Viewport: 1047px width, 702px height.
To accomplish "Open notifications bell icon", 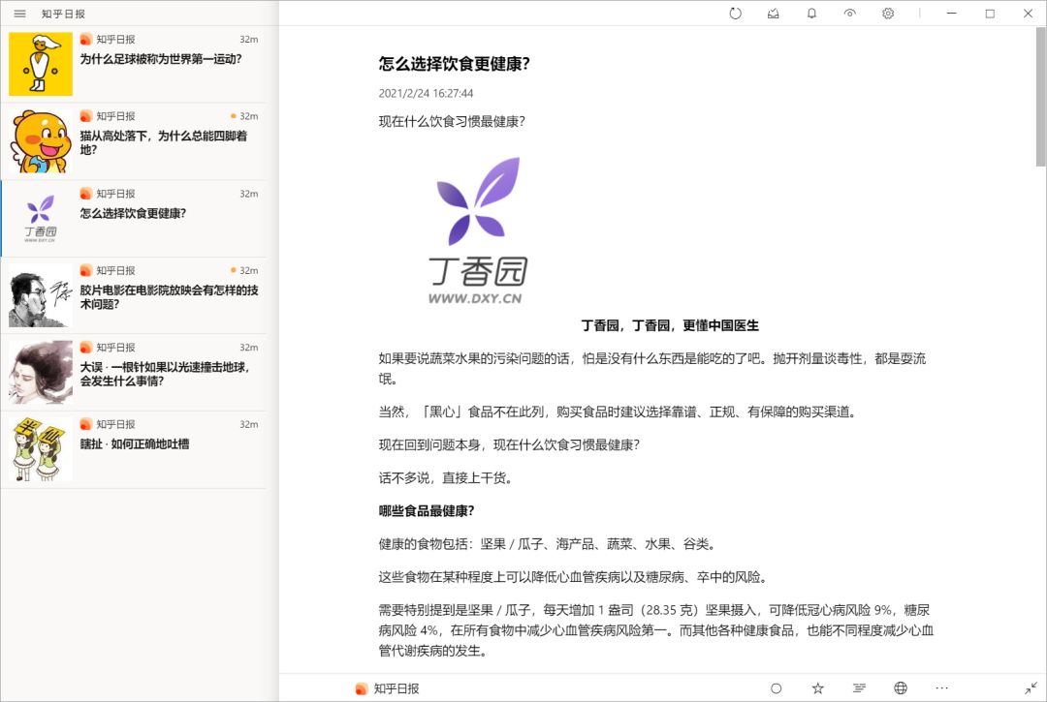I will pyautogui.click(x=811, y=14).
